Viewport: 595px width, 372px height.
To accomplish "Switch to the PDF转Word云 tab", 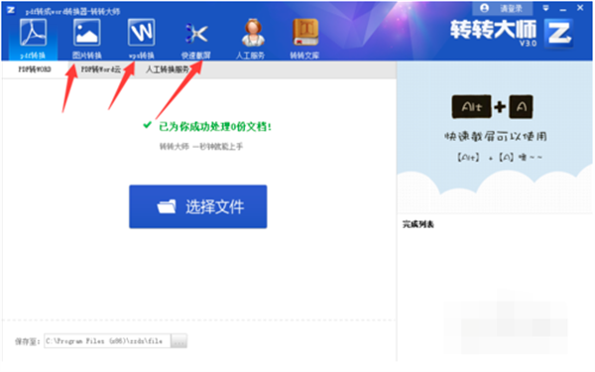I will click(101, 69).
